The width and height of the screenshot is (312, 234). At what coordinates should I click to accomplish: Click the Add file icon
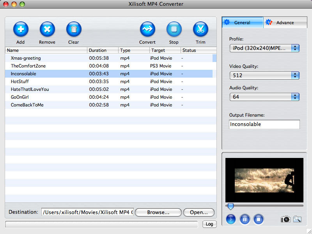tap(21, 29)
